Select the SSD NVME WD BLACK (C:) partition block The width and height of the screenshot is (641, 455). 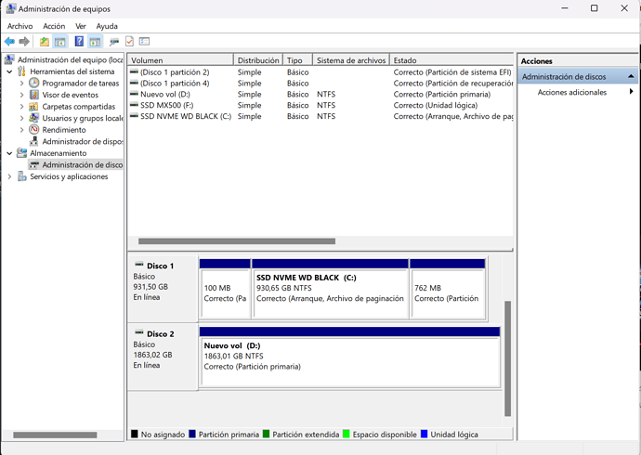pyautogui.click(x=331, y=289)
